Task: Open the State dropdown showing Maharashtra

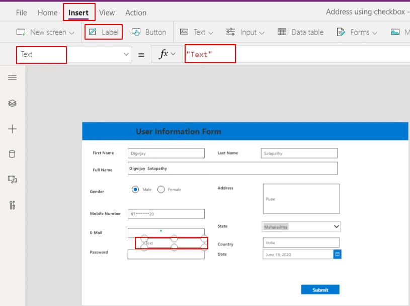Action: pos(301,227)
